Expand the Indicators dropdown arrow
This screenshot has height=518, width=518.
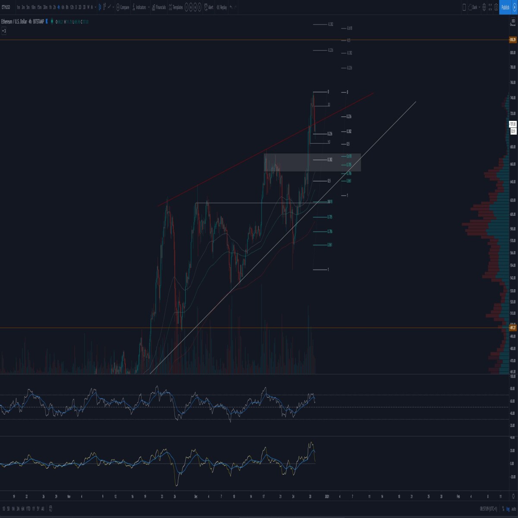click(x=149, y=7)
